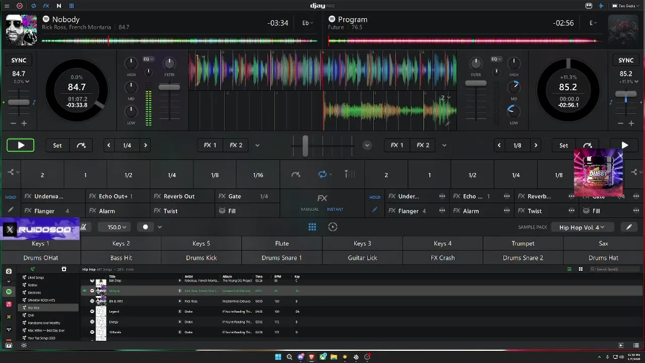Select the Spotify library source icon

9,292
